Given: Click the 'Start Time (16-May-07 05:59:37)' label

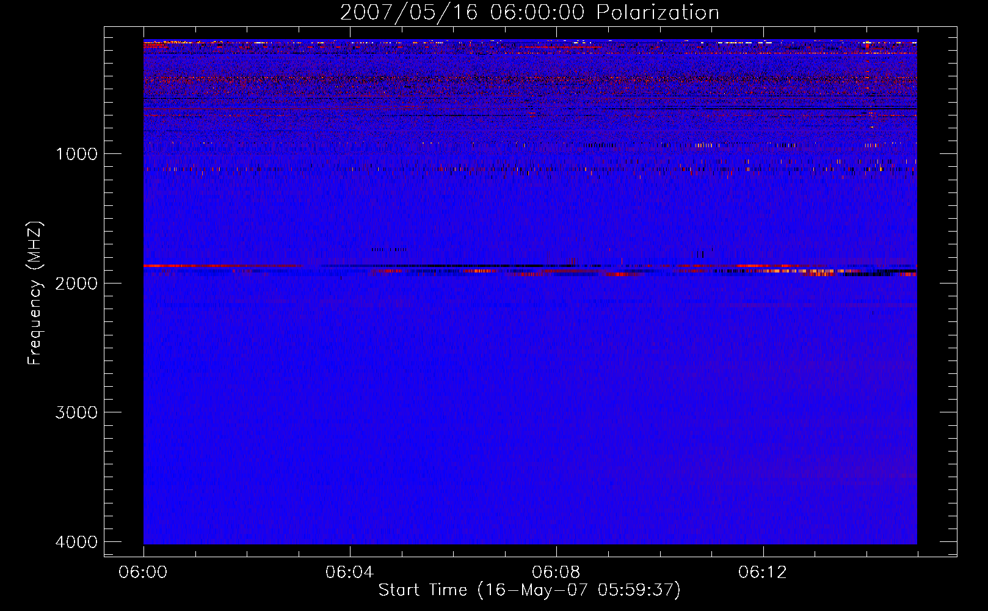Looking at the screenshot, I should click(x=529, y=590).
